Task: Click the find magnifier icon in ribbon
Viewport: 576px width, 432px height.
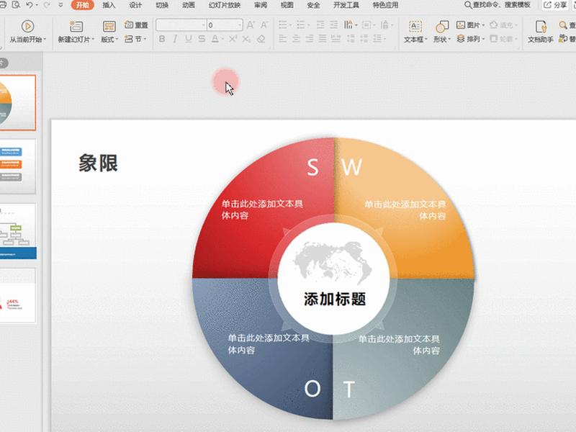Action: 562,25
